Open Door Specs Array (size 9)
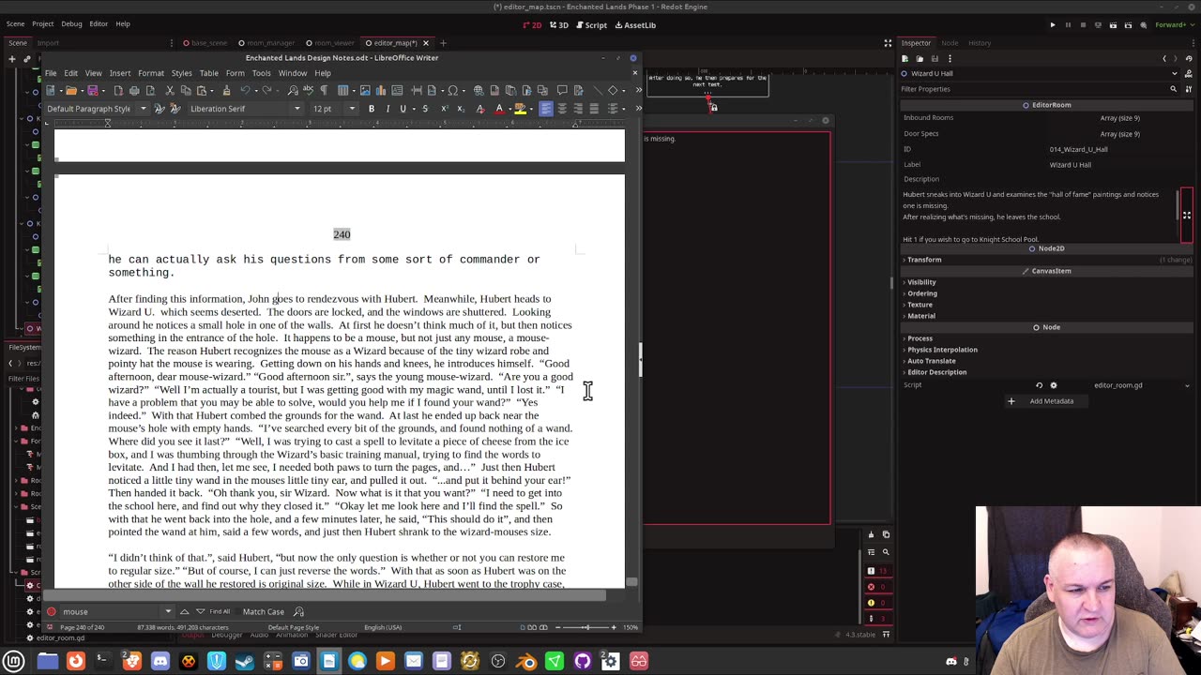Viewport: 1201px width, 675px height. (1119, 134)
